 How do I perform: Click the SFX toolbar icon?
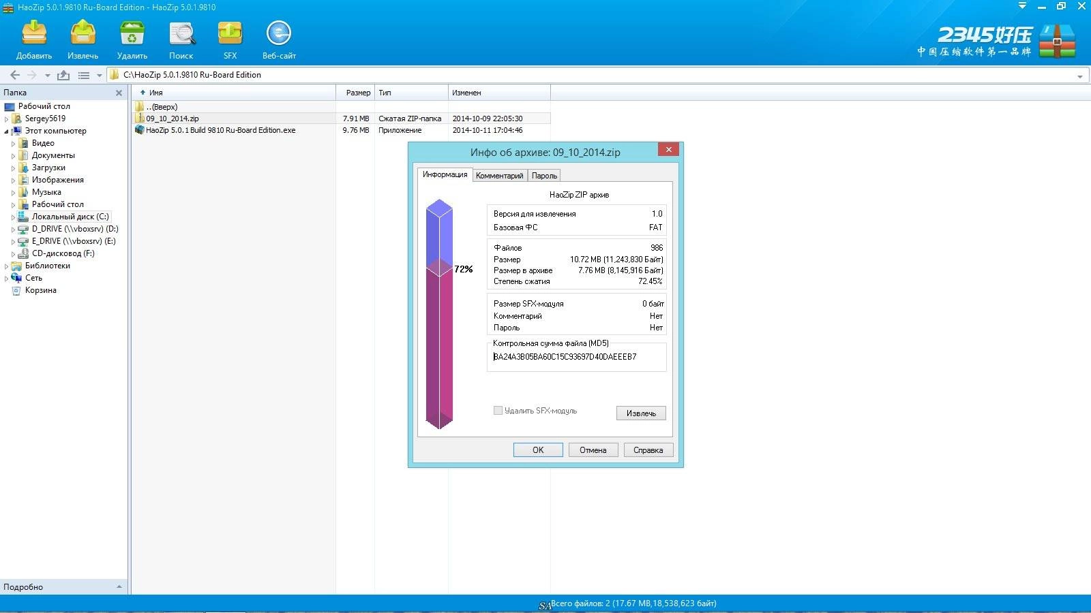coord(230,33)
